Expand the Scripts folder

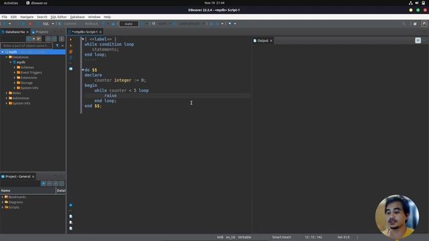point(3,208)
